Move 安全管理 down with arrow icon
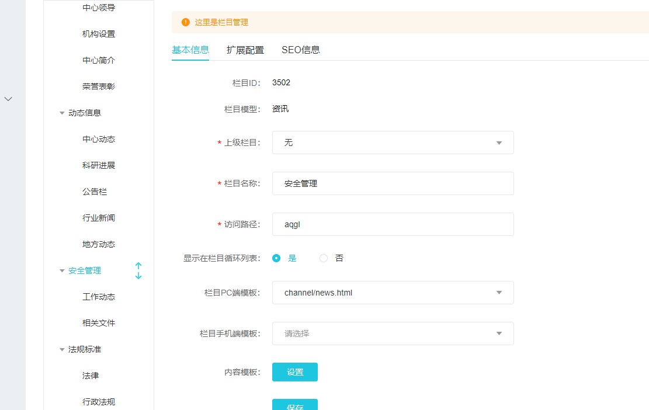The image size is (649, 410). tap(138, 275)
